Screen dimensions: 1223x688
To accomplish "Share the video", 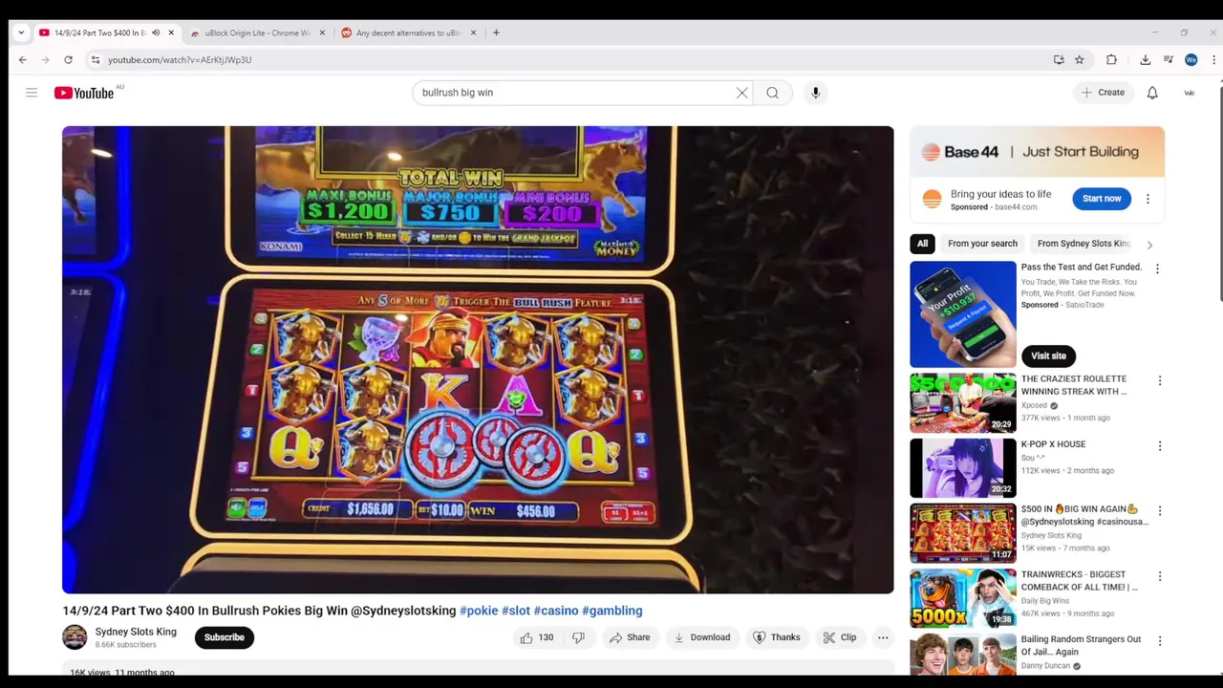I will 630,637.
